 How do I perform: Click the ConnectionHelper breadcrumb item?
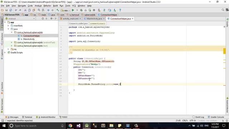107,15
